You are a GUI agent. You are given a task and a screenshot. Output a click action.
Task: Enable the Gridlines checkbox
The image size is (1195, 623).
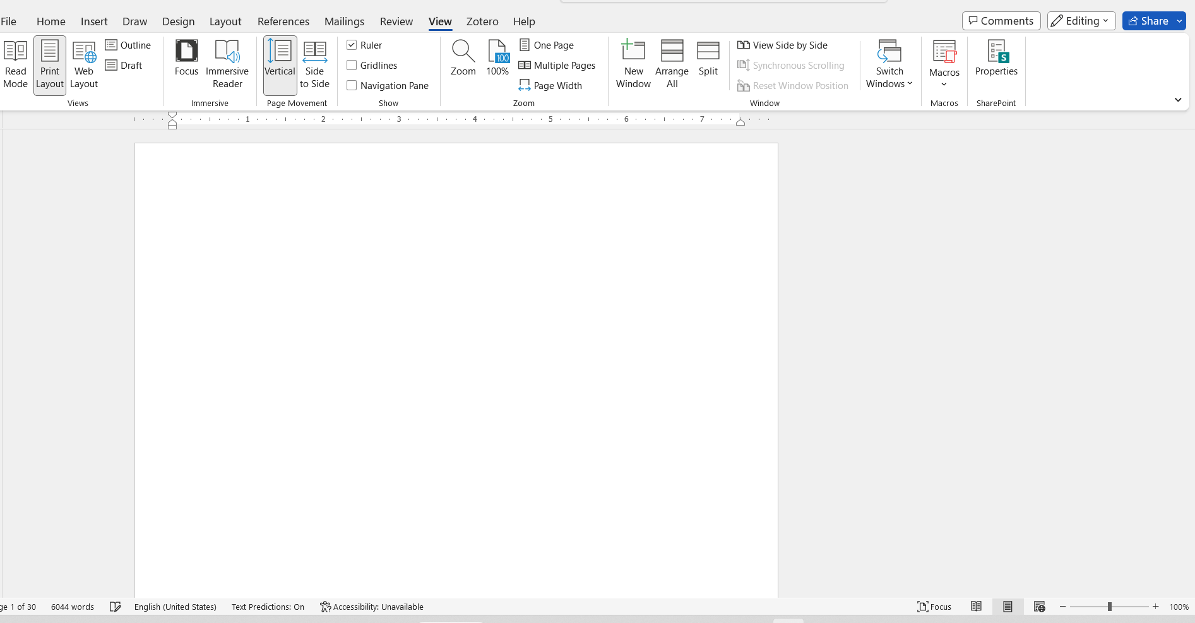tap(352, 65)
